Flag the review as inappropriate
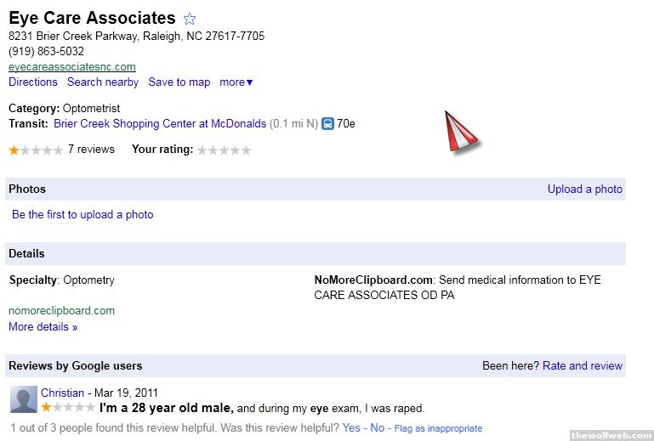 coord(438,428)
